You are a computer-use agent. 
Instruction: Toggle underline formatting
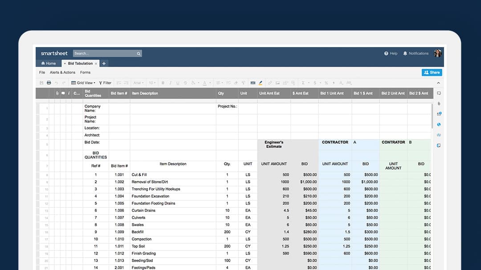178,83
